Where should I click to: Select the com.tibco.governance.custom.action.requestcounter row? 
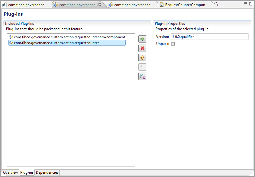click(67, 43)
